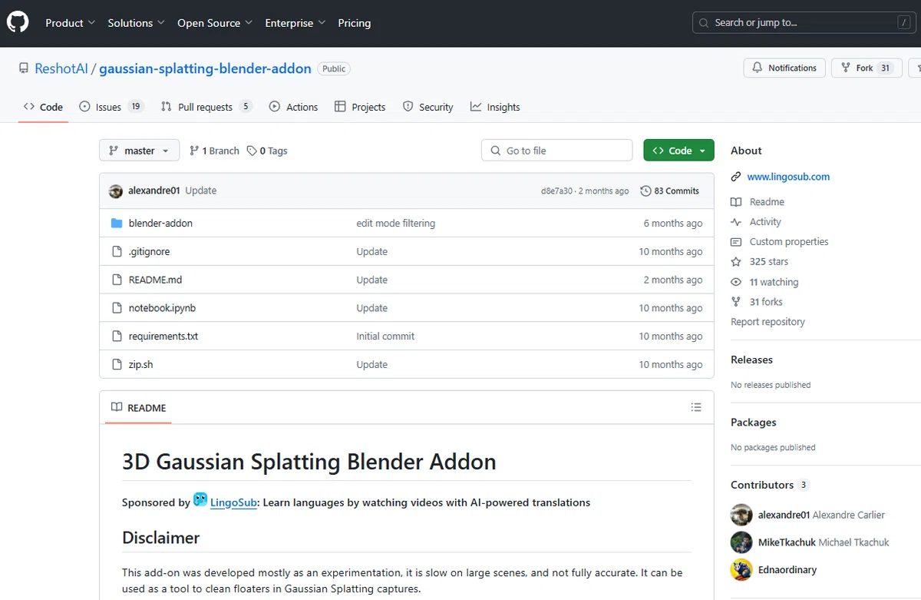Click the file icon beside README.md
This screenshot has width=921, height=600.
coord(117,280)
